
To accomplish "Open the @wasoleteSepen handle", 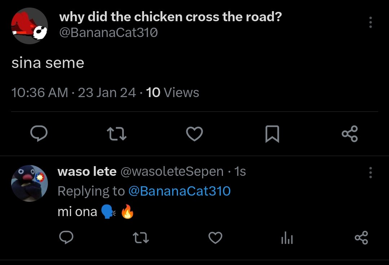I will pyautogui.click(x=172, y=172).
